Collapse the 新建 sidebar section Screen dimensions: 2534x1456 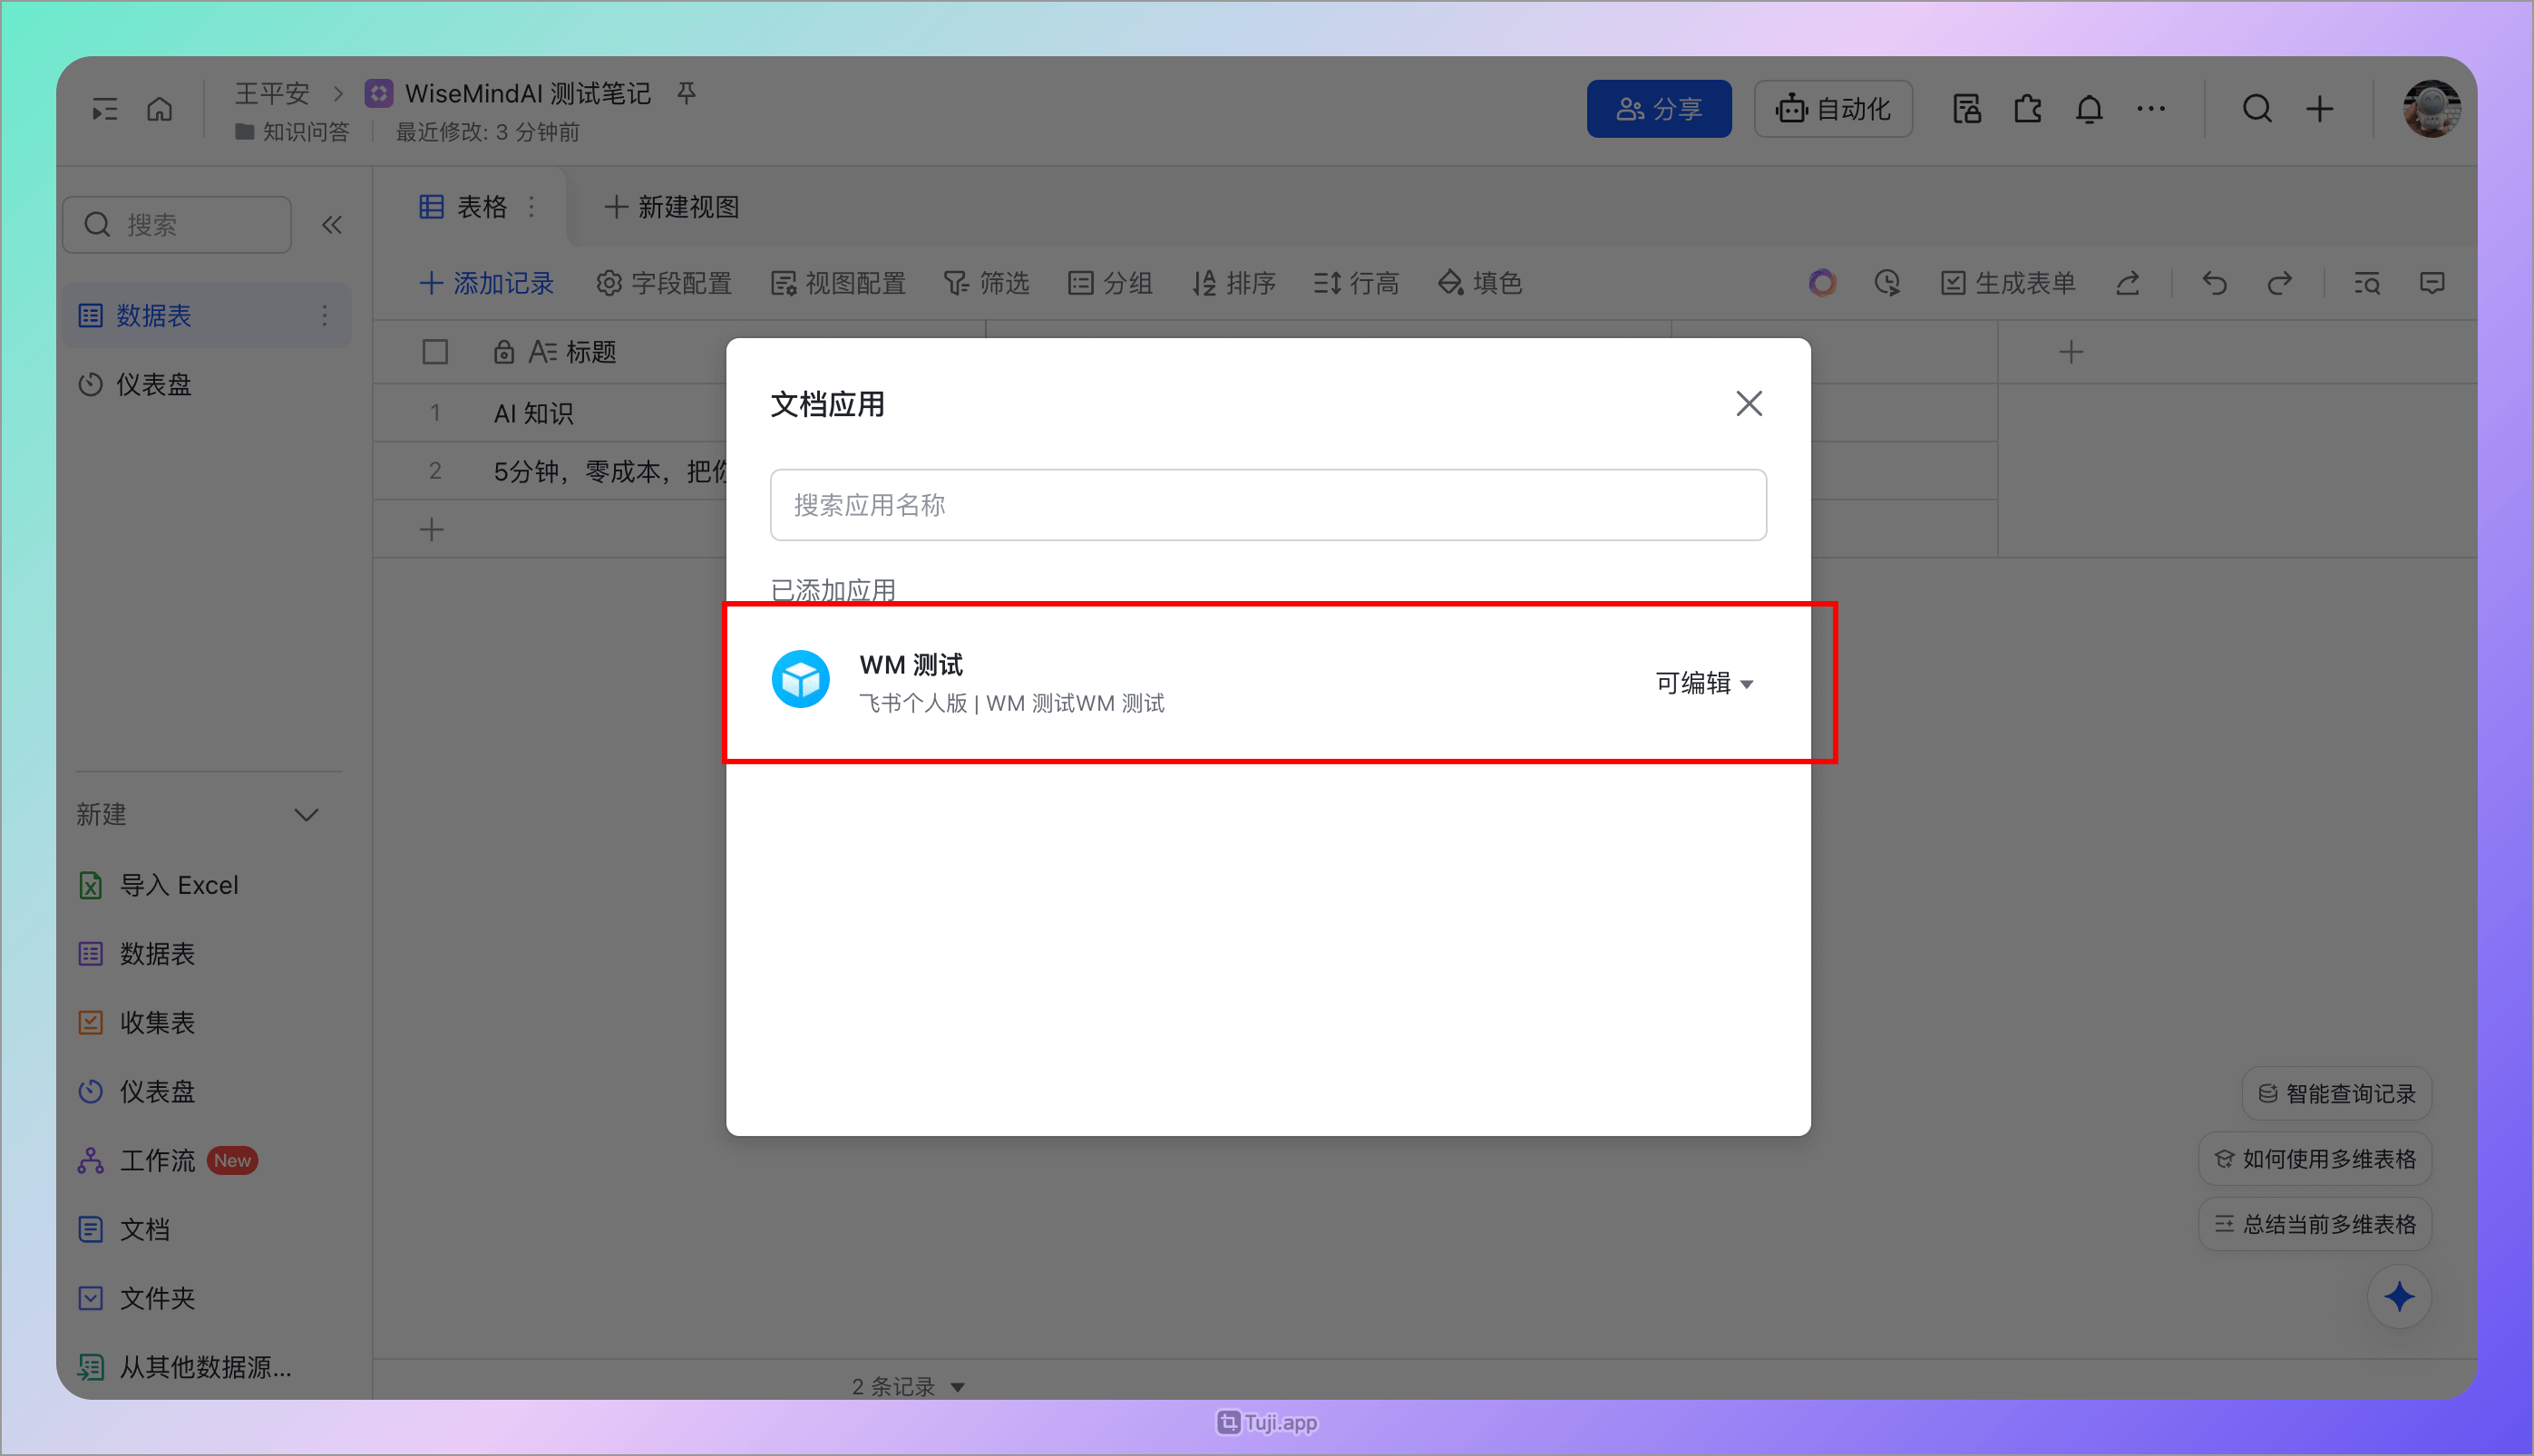307,814
